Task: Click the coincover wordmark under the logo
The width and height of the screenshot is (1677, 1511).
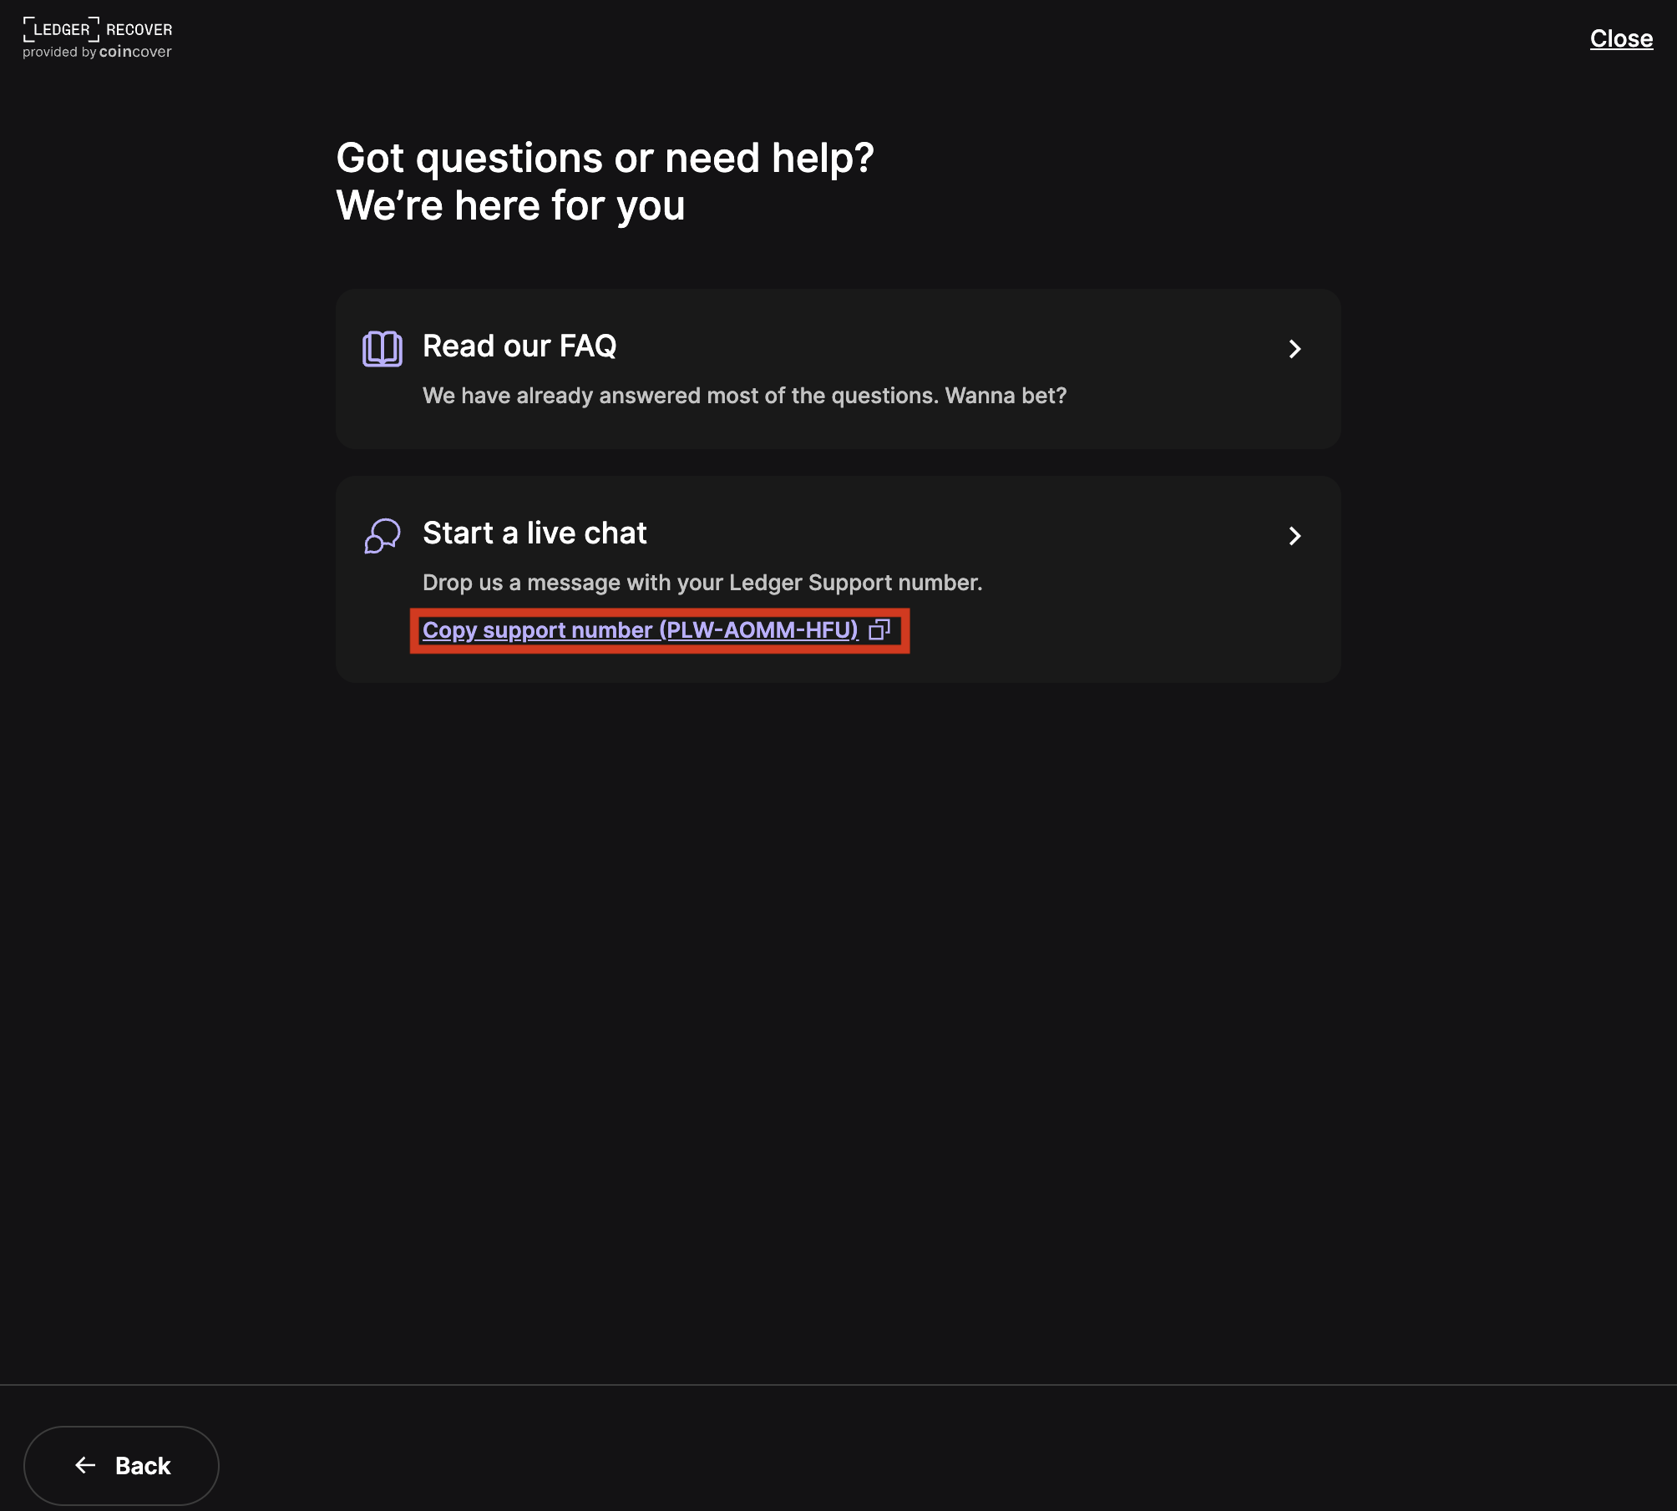Action: tap(135, 52)
